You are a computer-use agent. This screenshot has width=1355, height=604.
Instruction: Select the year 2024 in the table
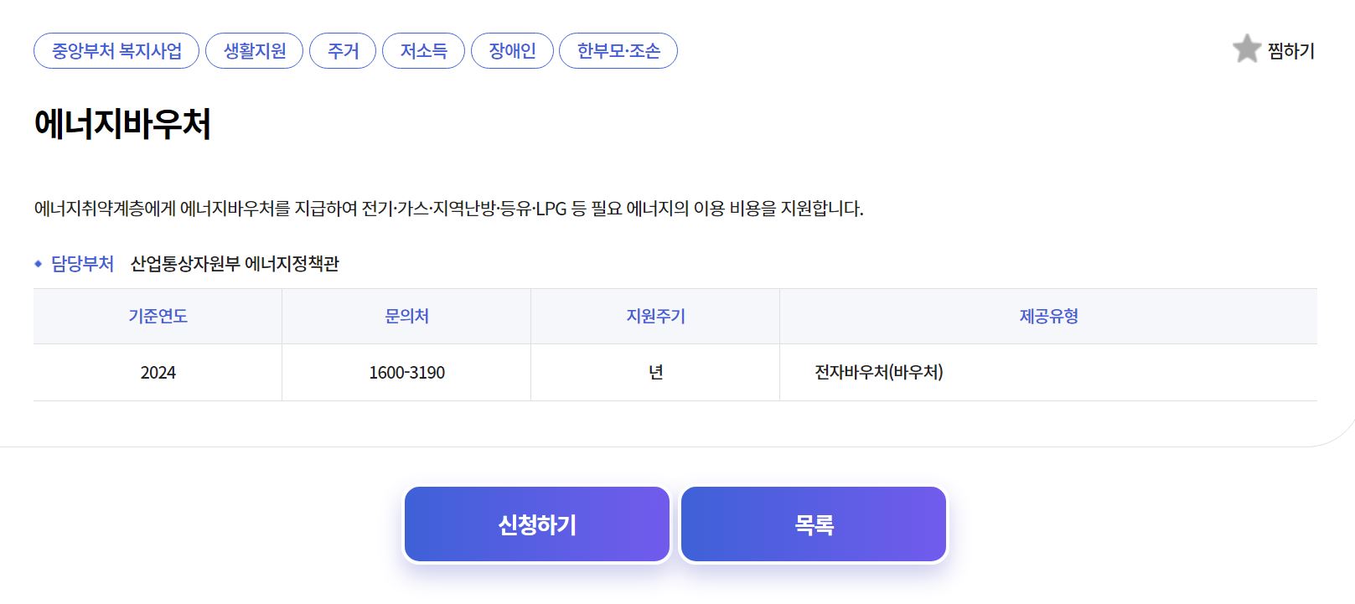point(158,372)
